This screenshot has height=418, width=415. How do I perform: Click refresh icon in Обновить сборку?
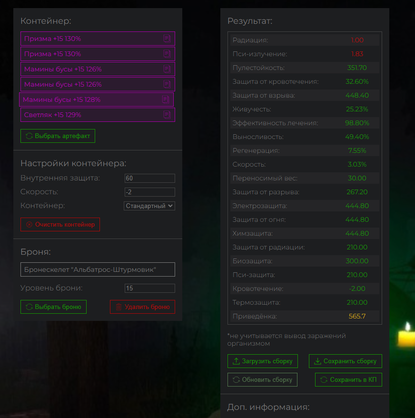tap(236, 379)
